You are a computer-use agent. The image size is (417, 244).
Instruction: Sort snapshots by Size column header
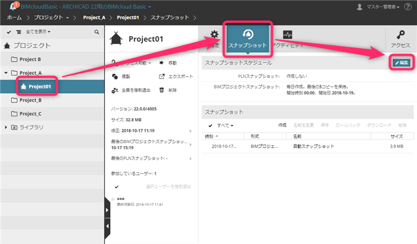coord(392,136)
